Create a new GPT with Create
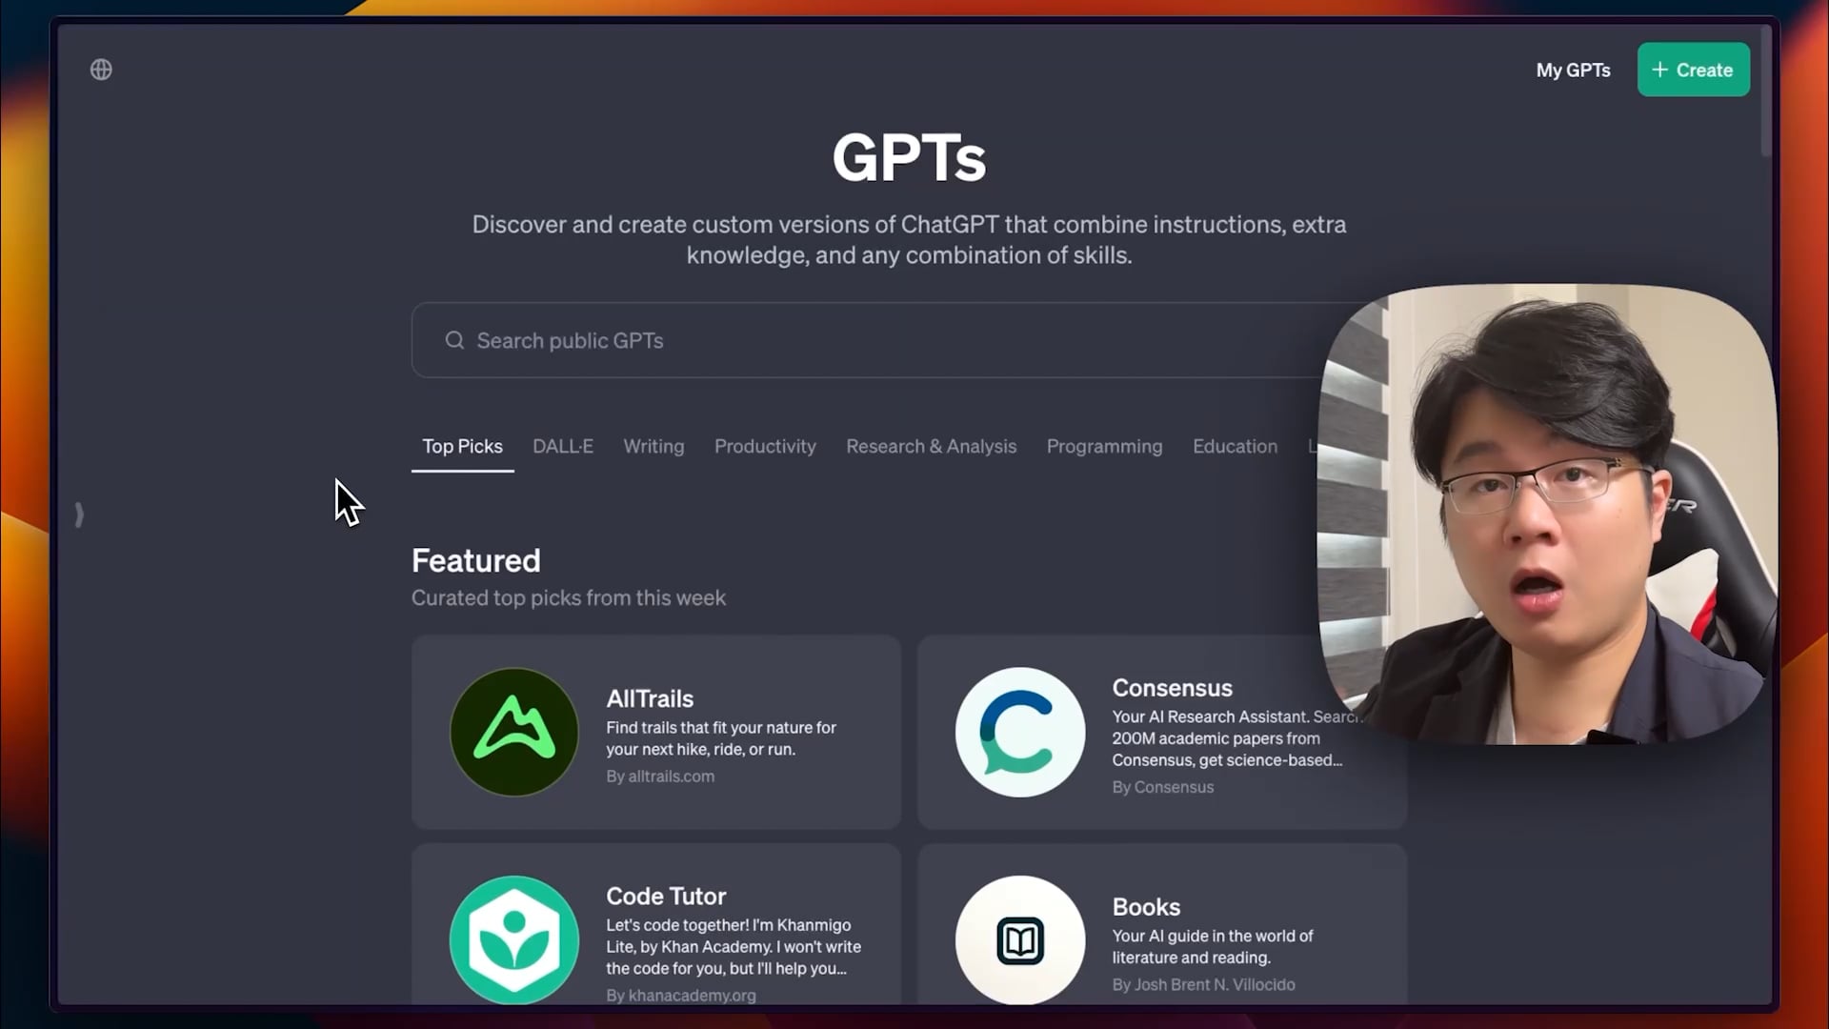The height and width of the screenshot is (1029, 1829). [1693, 70]
